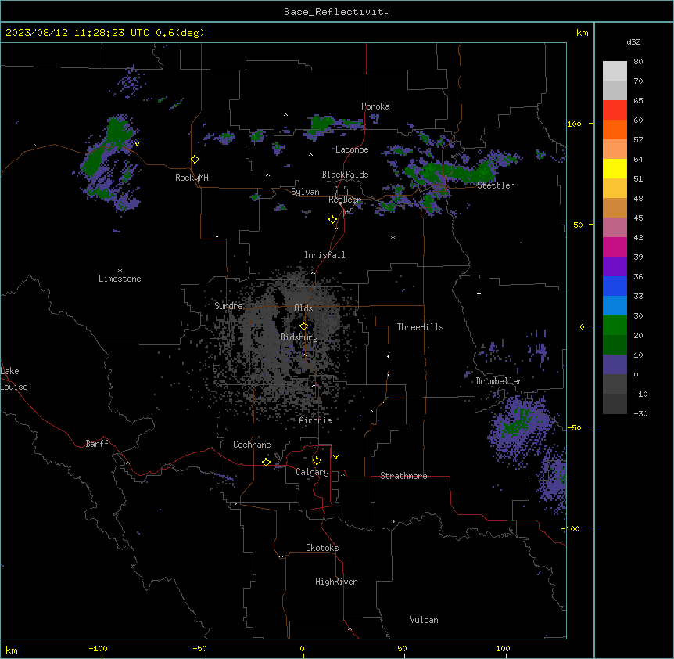
Task: Select the yellow 51-54 dBZ legend swatch
Action: [615, 168]
